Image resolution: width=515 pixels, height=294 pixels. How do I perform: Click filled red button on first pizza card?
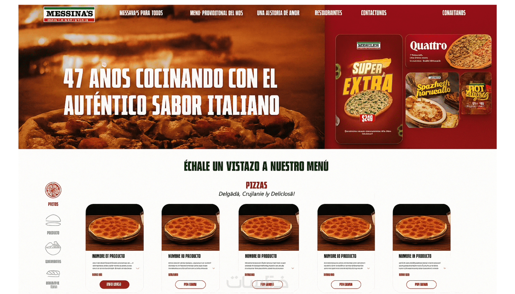tap(114, 284)
